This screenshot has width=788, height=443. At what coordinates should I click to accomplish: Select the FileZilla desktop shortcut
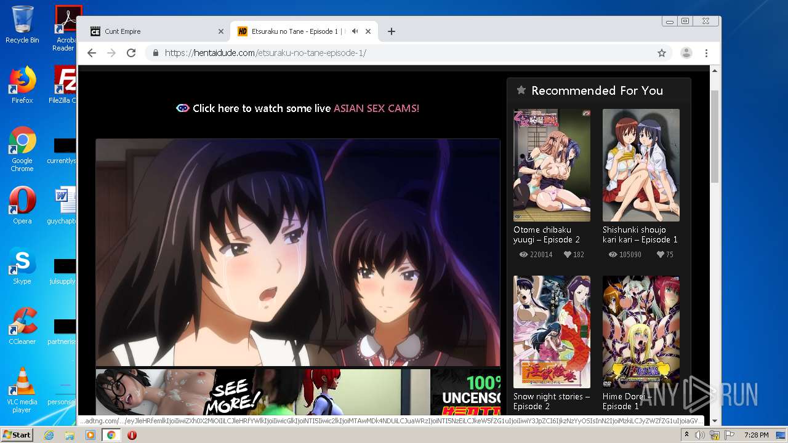click(63, 85)
